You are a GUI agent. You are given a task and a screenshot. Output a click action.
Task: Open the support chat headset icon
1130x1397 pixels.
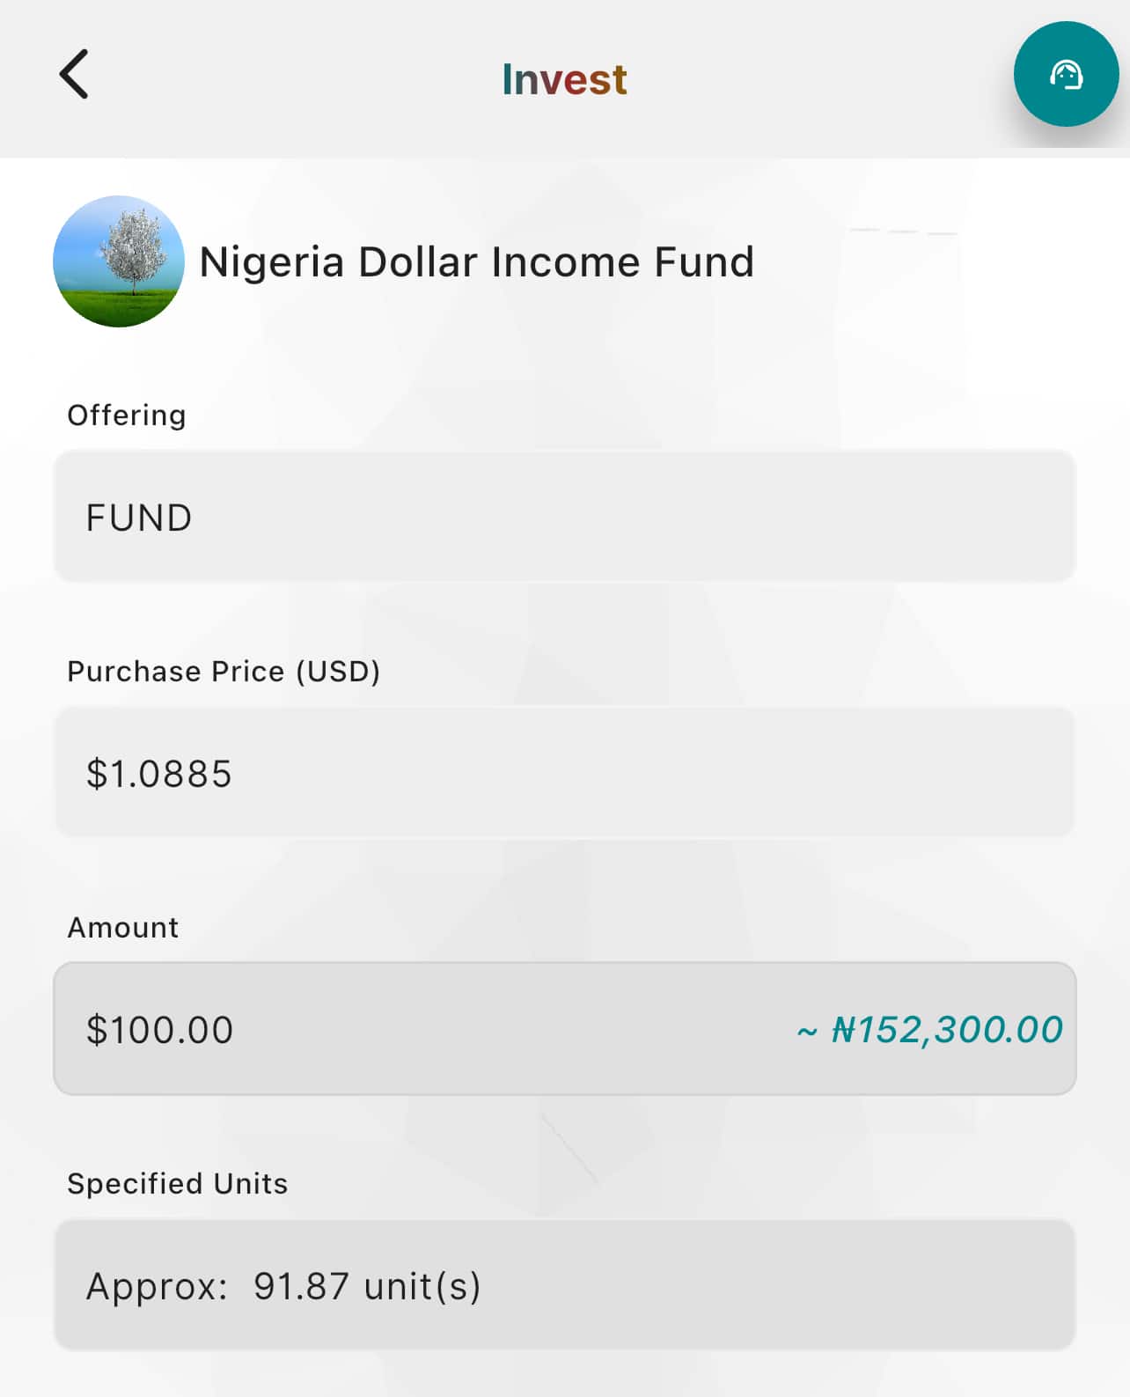point(1066,74)
